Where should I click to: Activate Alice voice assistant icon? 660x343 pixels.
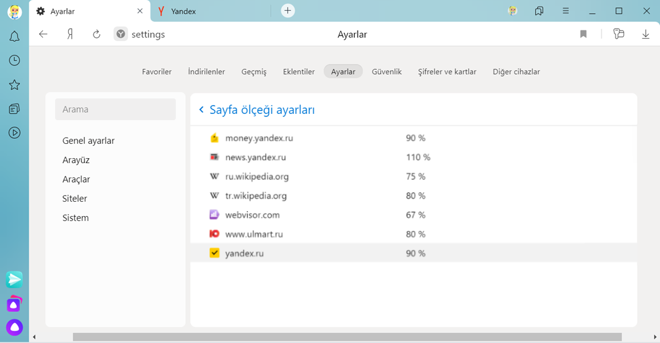coord(14,327)
